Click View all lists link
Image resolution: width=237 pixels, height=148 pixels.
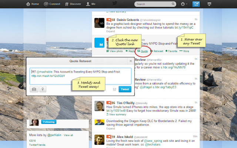point(68,135)
